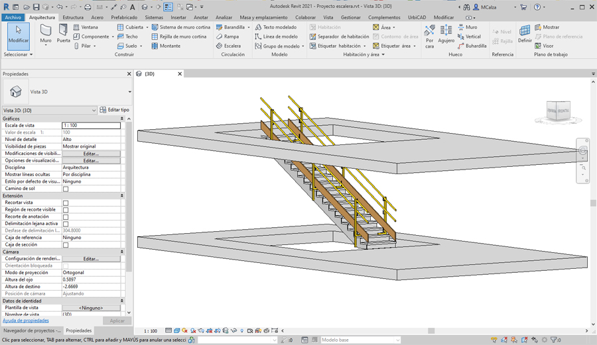Click the Agujero shaft opening tool
This screenshot has height=345, width=597.
point(446,34)
